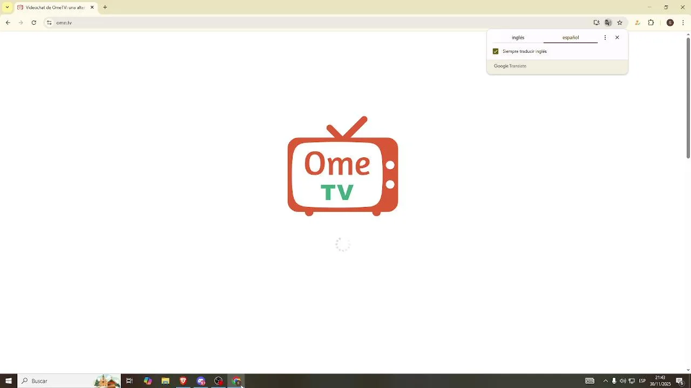Viewport: 691px width, 388px height.
Task: Open translate popup more options menu
Action: pos(605,38)
